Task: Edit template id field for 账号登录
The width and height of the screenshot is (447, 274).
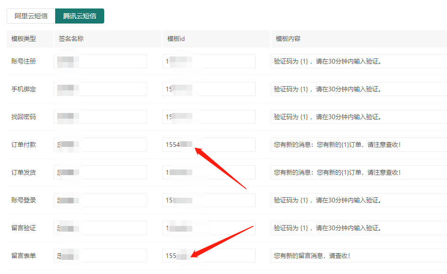Action: (209, 200)
